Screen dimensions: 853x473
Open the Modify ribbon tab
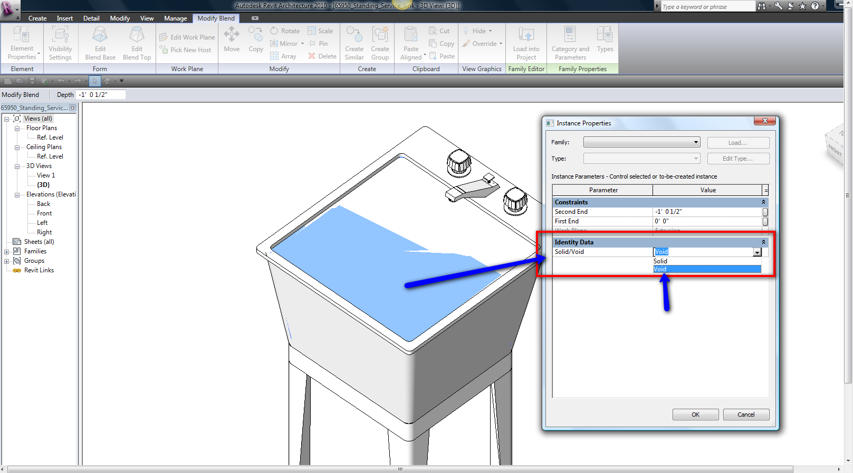[x=120, y=18]
